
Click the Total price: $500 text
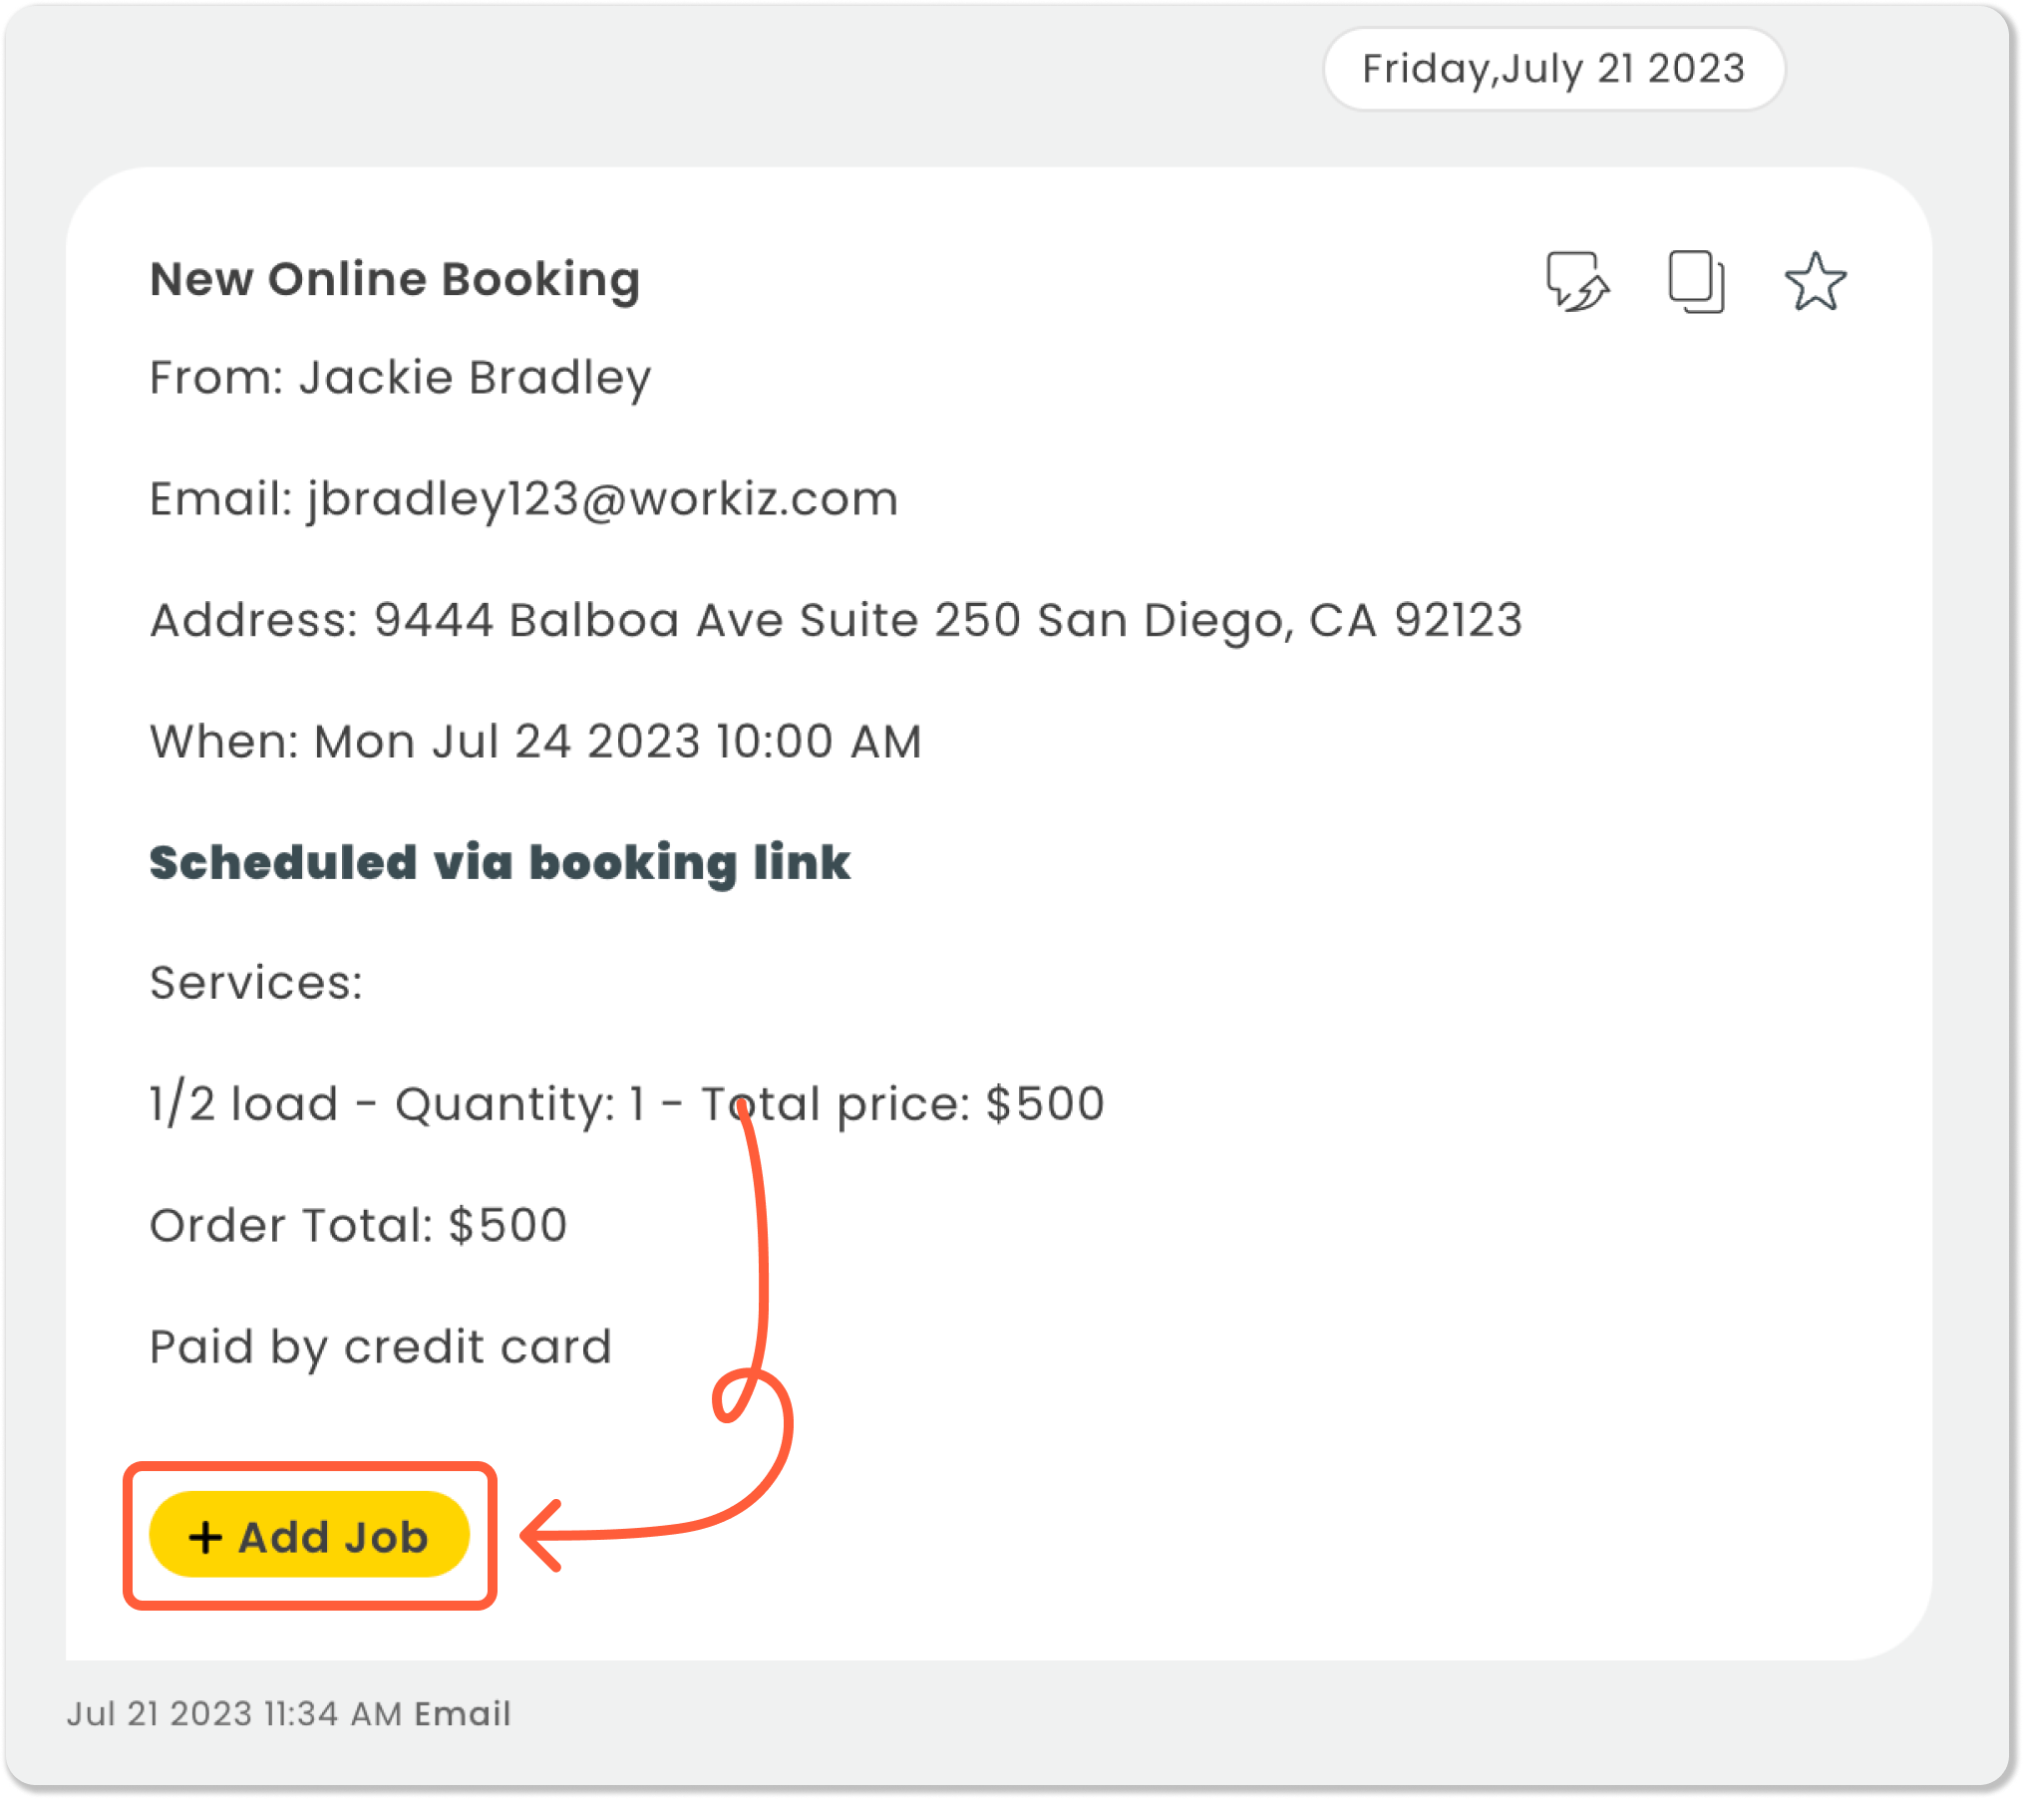(x=903, y=1104)
